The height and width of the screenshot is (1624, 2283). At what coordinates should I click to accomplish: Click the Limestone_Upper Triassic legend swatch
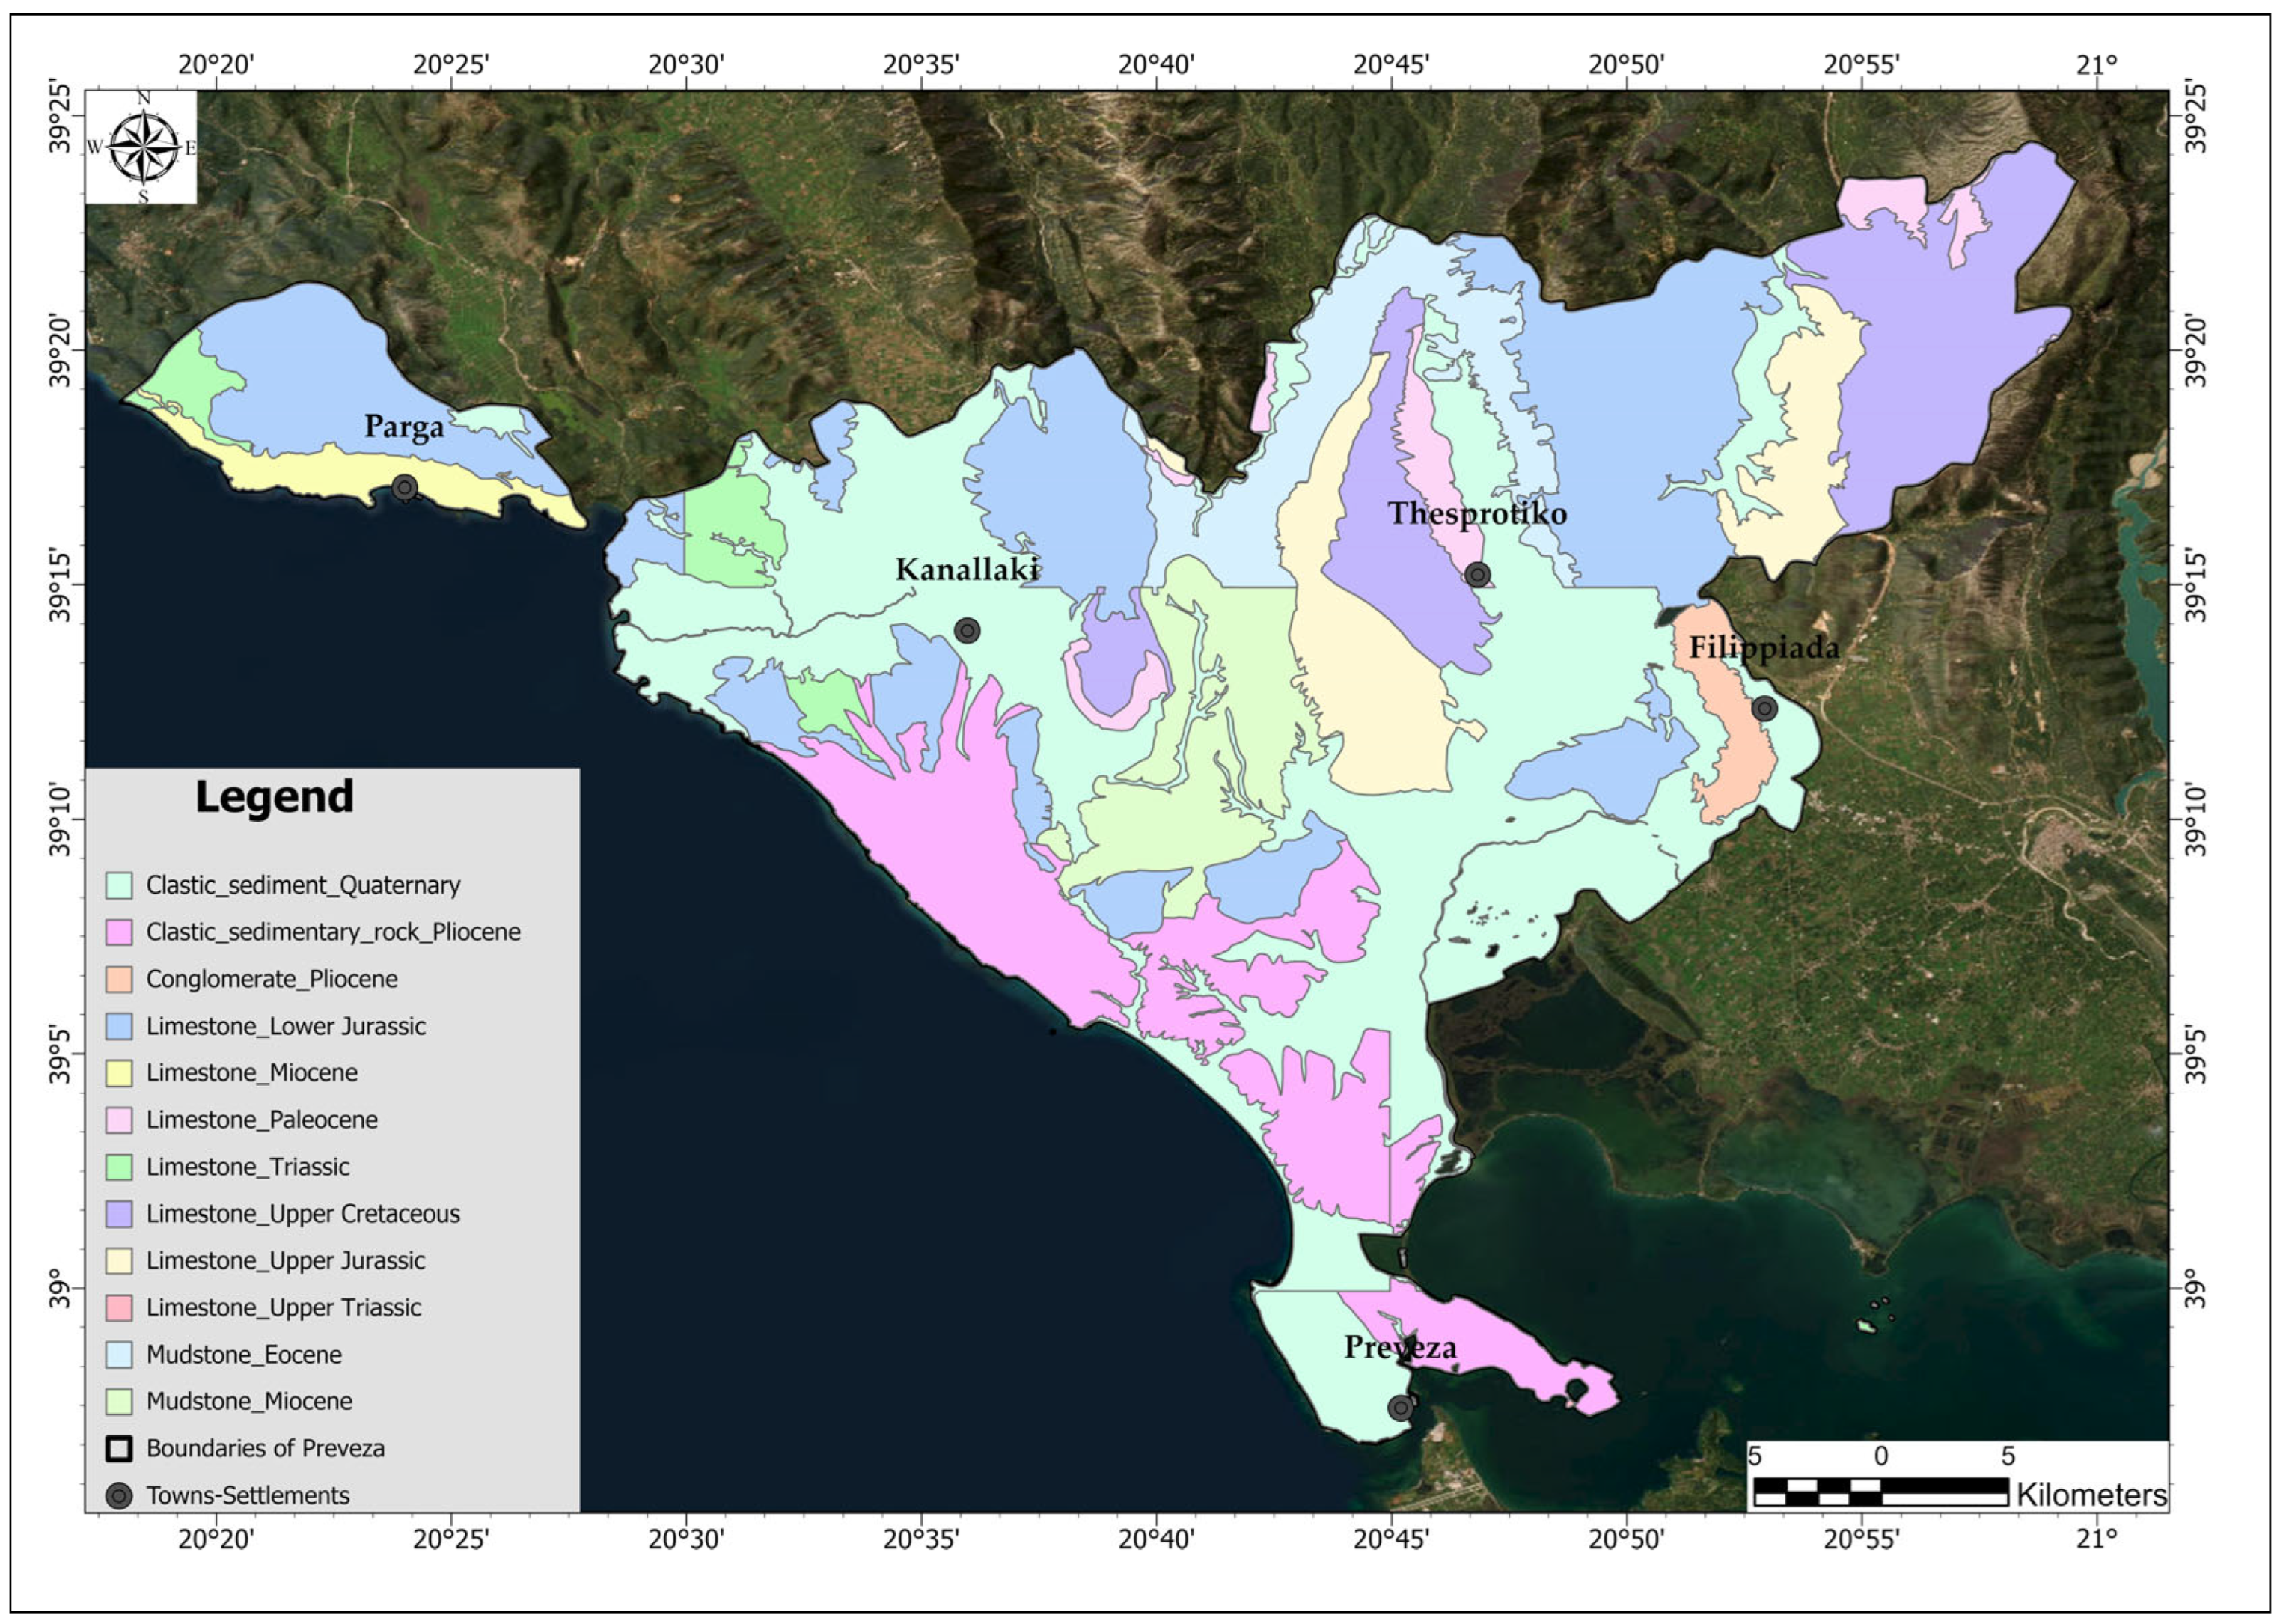coord(119,1308)
